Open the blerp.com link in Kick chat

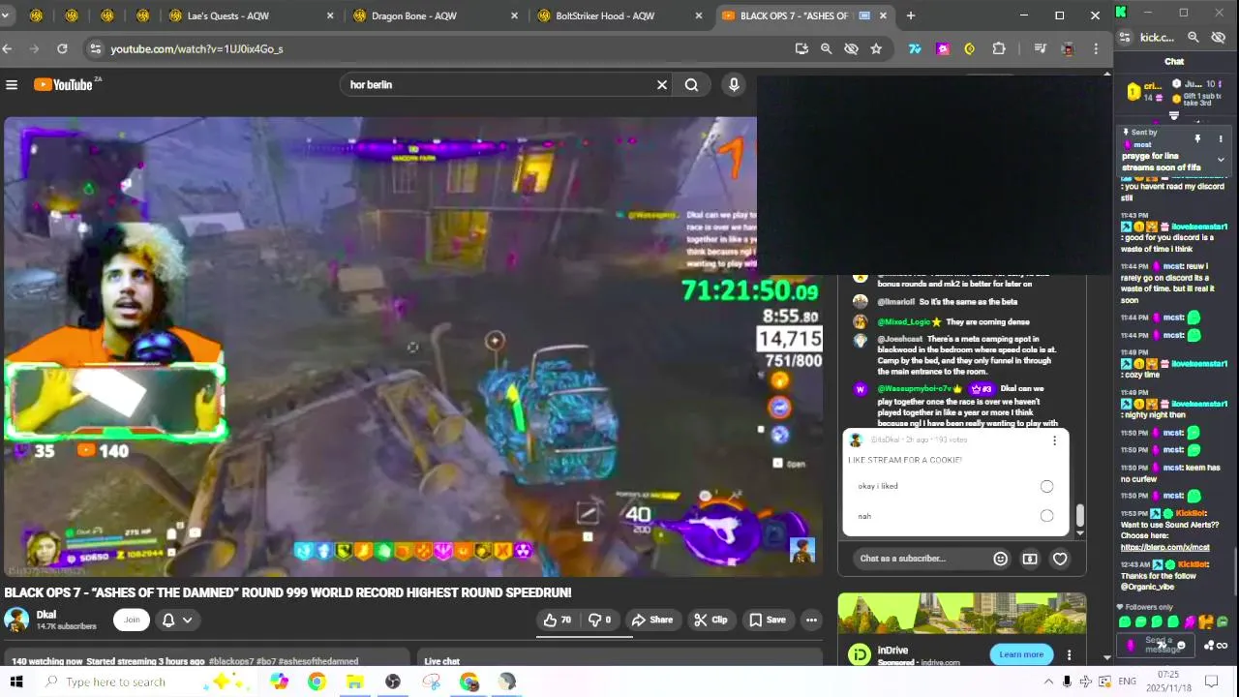(1164, 547)
